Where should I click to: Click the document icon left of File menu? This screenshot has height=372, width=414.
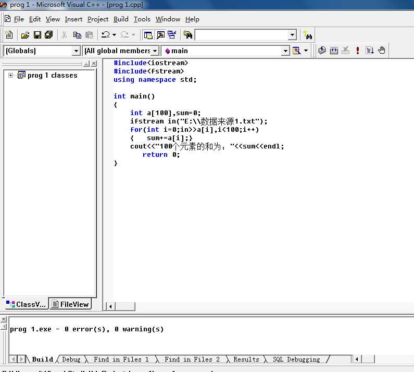coord(8,19)
